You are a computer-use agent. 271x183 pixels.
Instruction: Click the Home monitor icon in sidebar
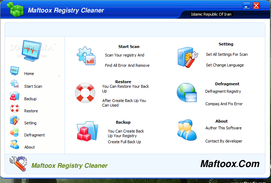(x=15, y=71)
